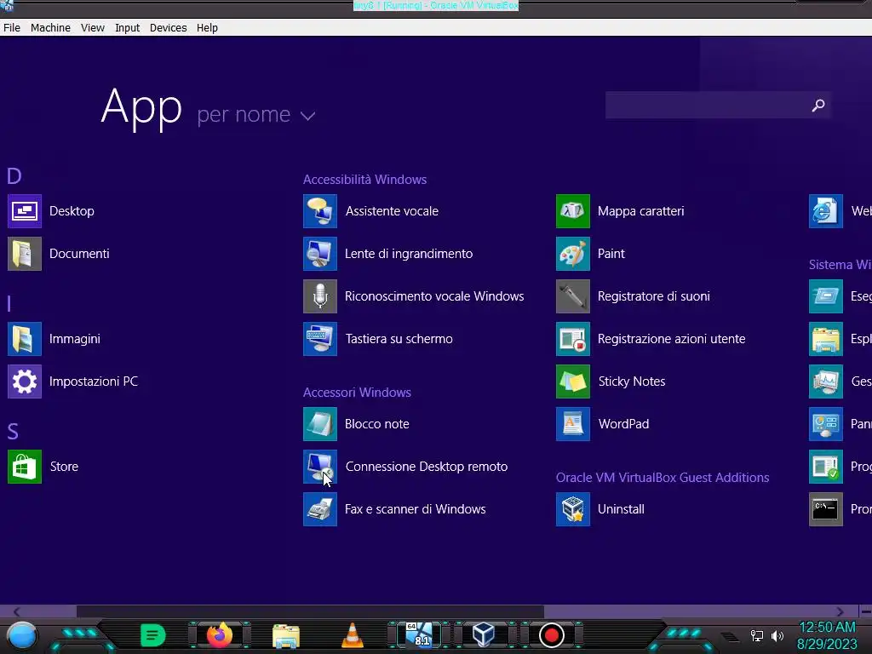
Task: Open the 'per nome' sort dropdown
Action: pyautogui.click(x=256, y=115)
